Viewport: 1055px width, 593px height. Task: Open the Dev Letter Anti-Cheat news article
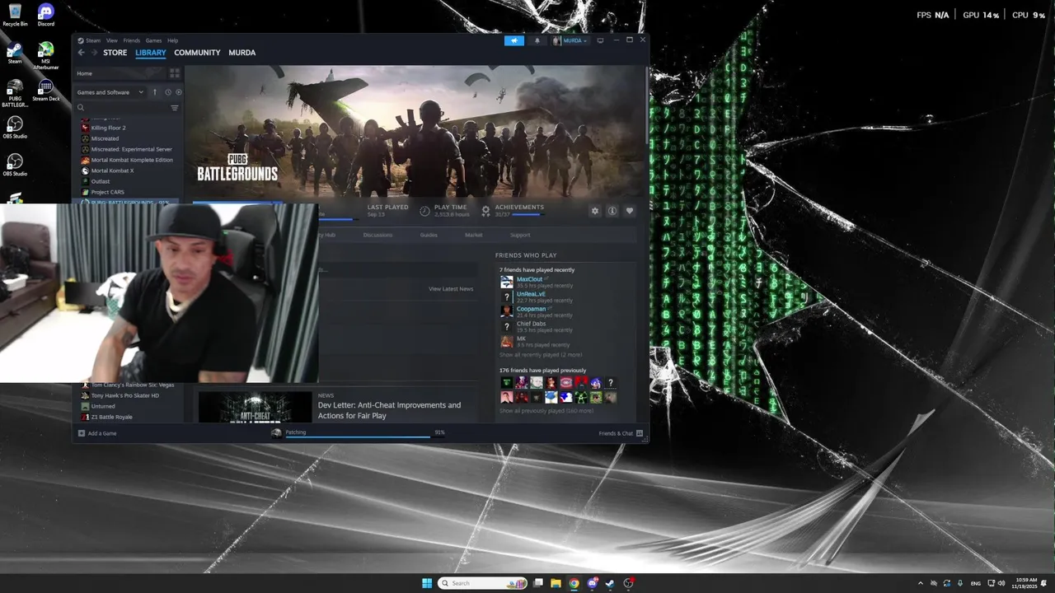389,410
